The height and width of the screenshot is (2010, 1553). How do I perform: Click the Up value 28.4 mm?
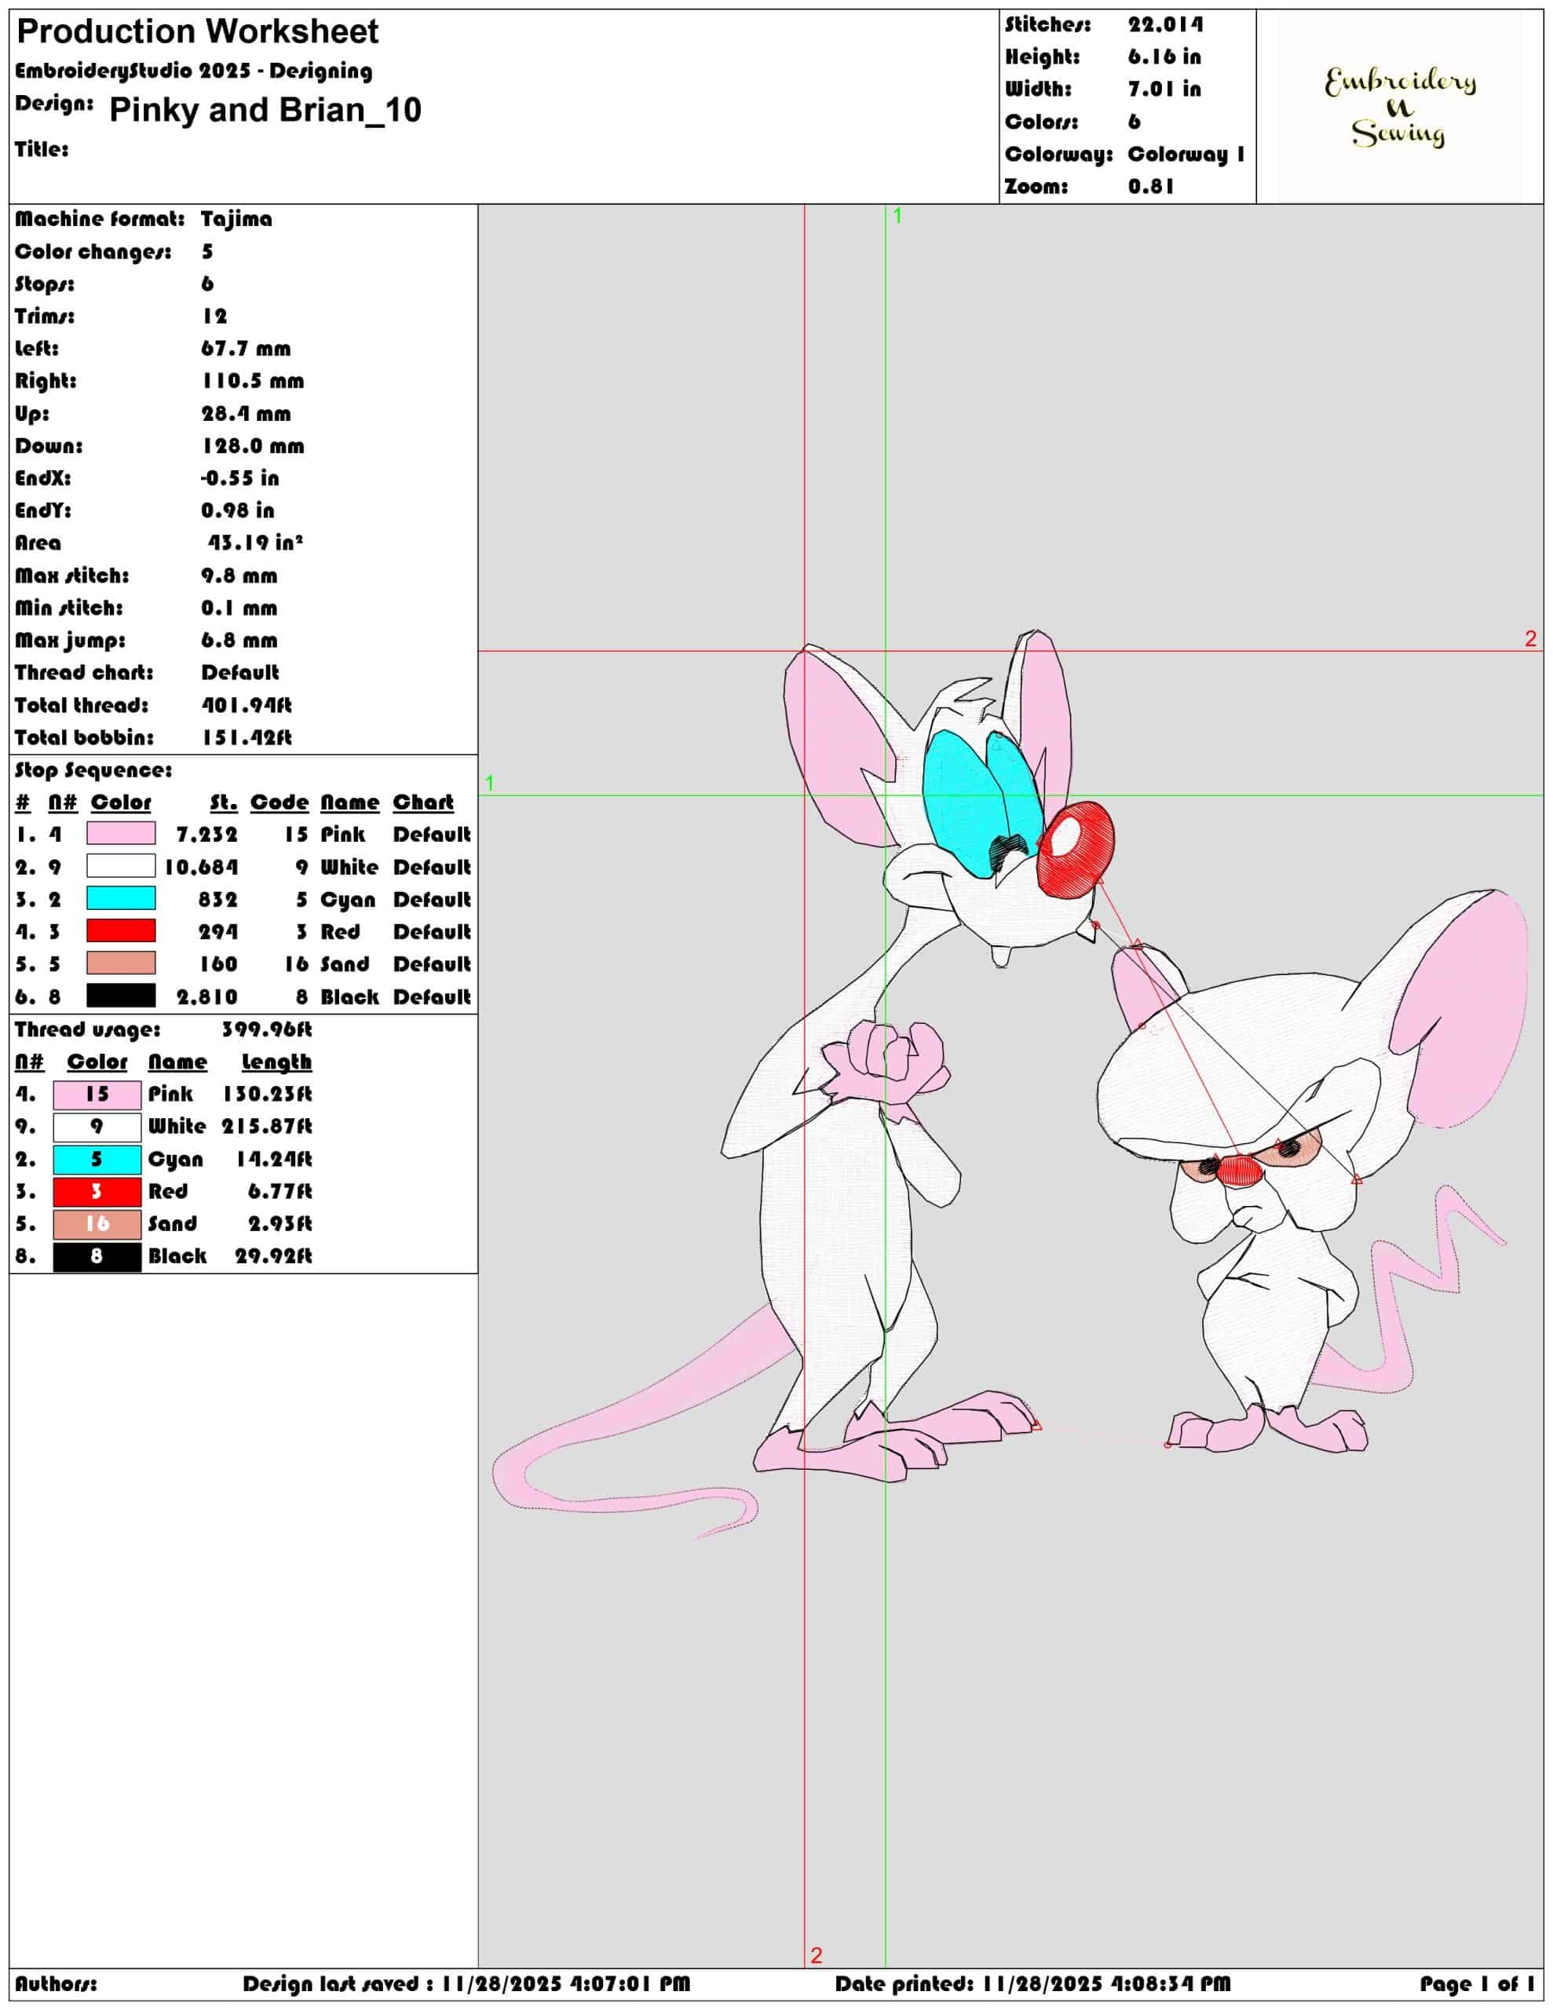pyautogui.click(x=246, y=414)
